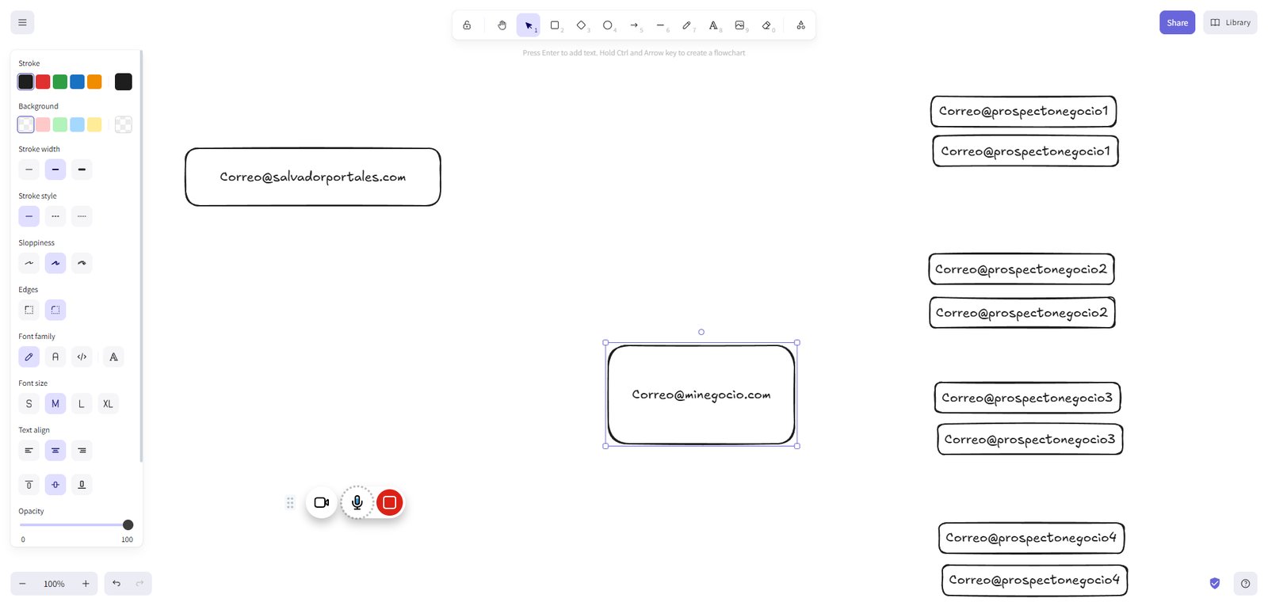Set stroke style to dashed
1268x606 pixels.
(55, 216)
